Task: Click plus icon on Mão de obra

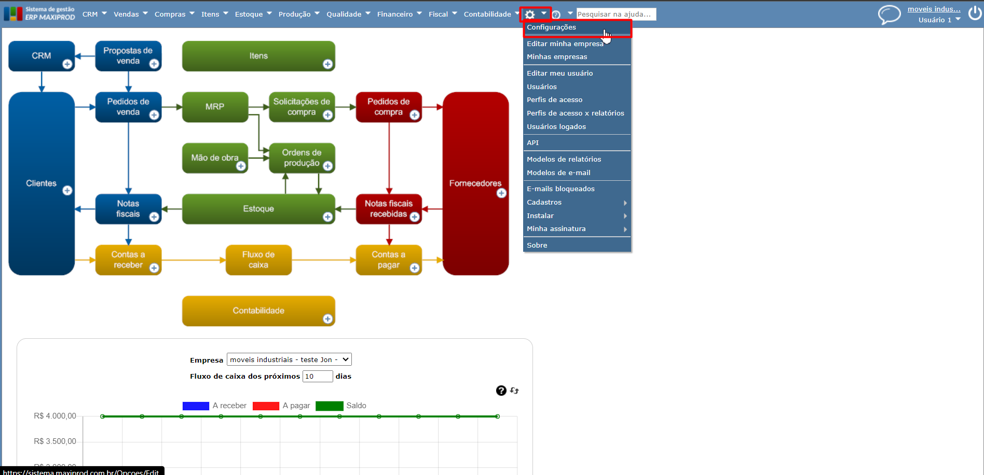Action: pyautogui.click(x=241, y=166)
